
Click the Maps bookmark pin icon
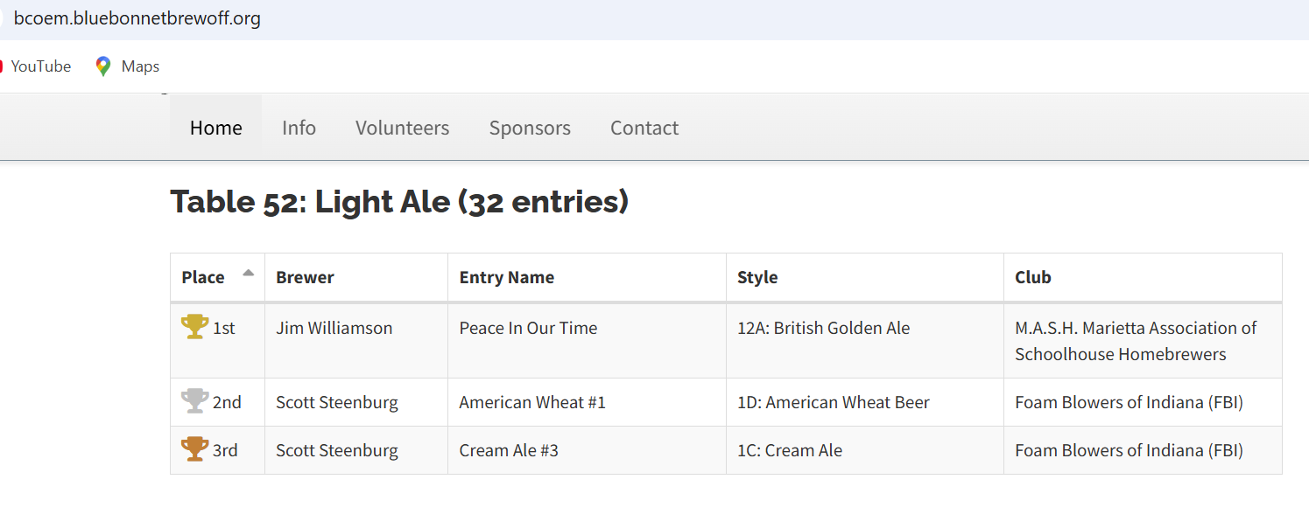tap(103, 66)
